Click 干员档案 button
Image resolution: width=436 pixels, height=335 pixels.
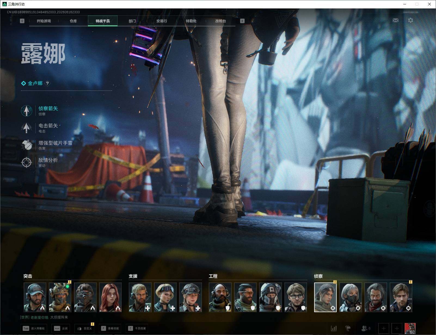tap(137, 328)
